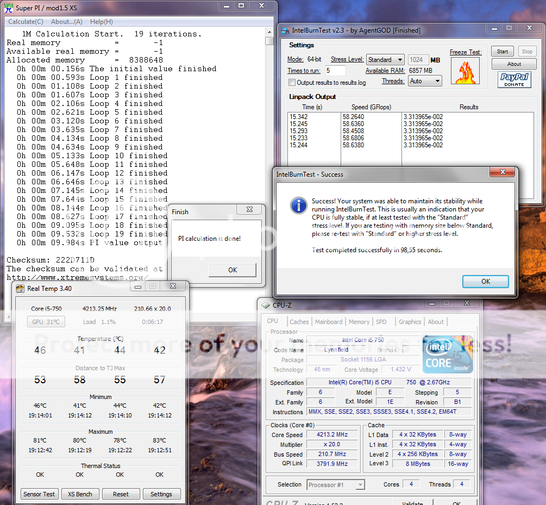
Task: Click the CPU-Z title bar icon
Action: (266, 306)
